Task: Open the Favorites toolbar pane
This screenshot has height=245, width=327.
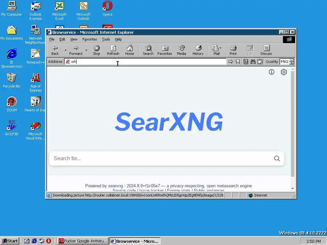Action: (164, 50)
